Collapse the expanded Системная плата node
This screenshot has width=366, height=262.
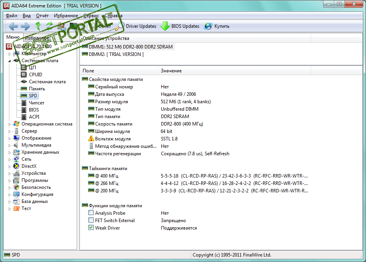tap(9, 61)
